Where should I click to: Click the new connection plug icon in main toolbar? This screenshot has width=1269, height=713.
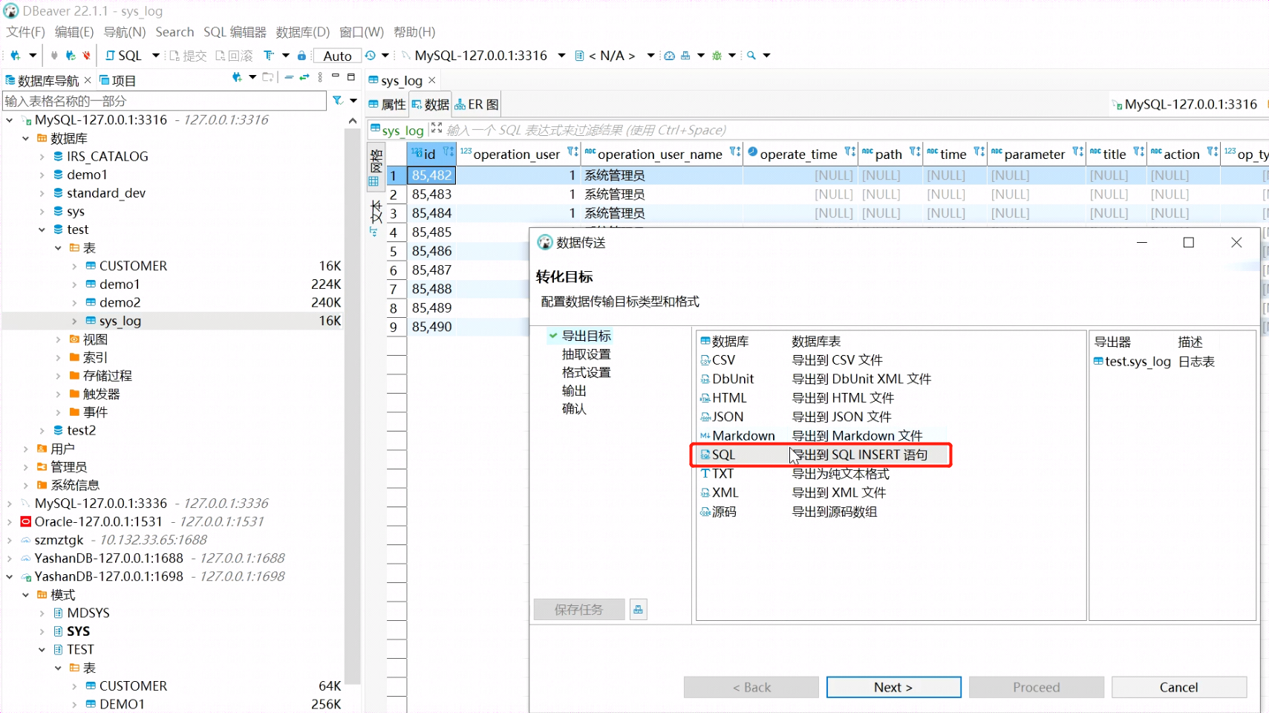point(15,56)
